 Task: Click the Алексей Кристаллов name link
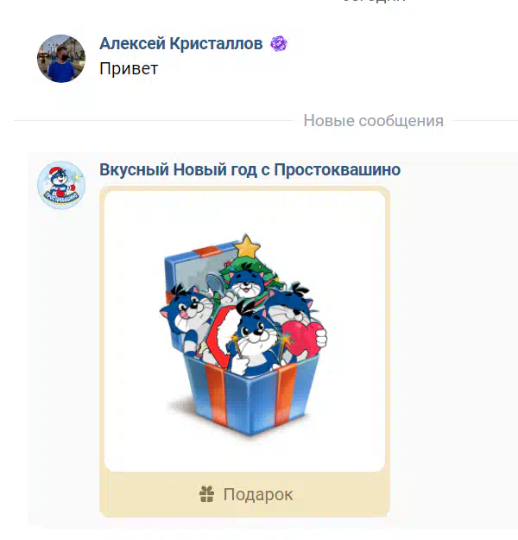[x=181, y=44]
